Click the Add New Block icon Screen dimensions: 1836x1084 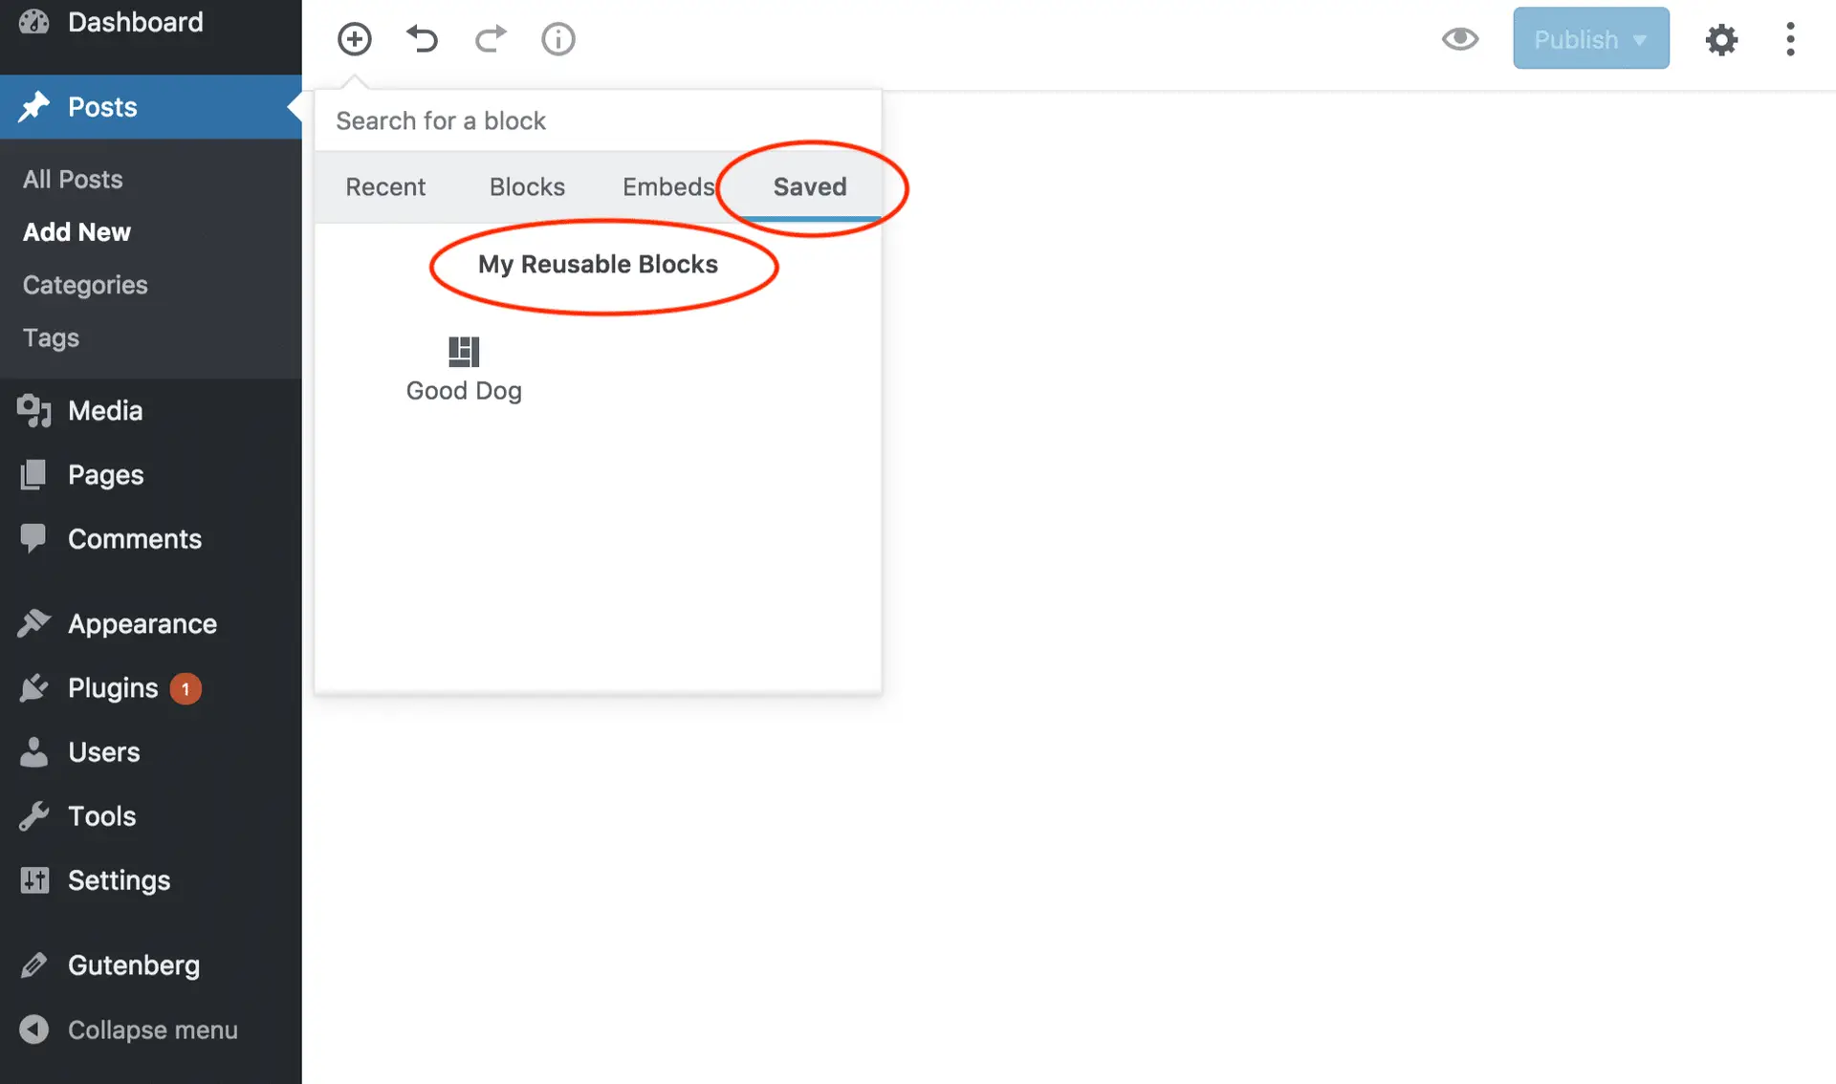[x=355, y=36]
